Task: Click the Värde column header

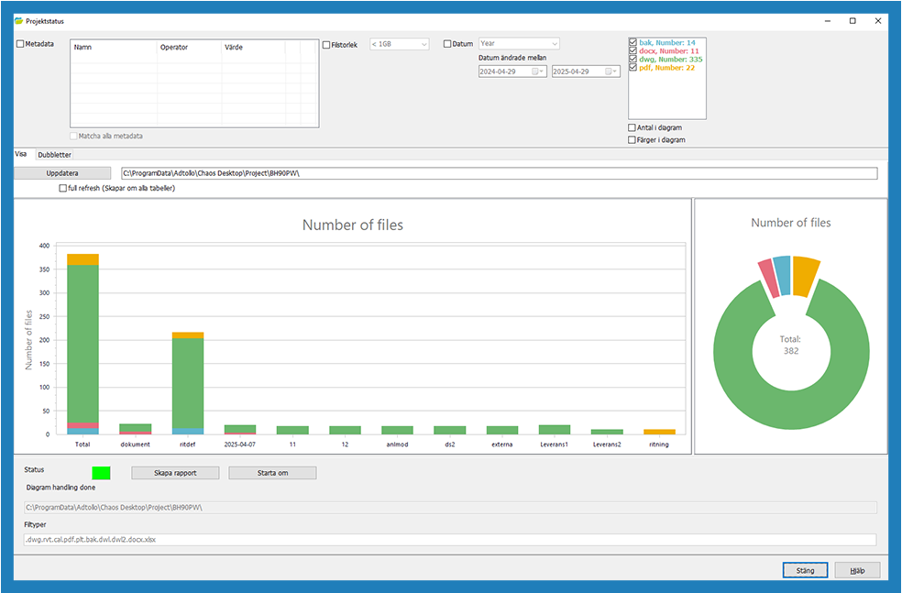Action: (253, 47)
